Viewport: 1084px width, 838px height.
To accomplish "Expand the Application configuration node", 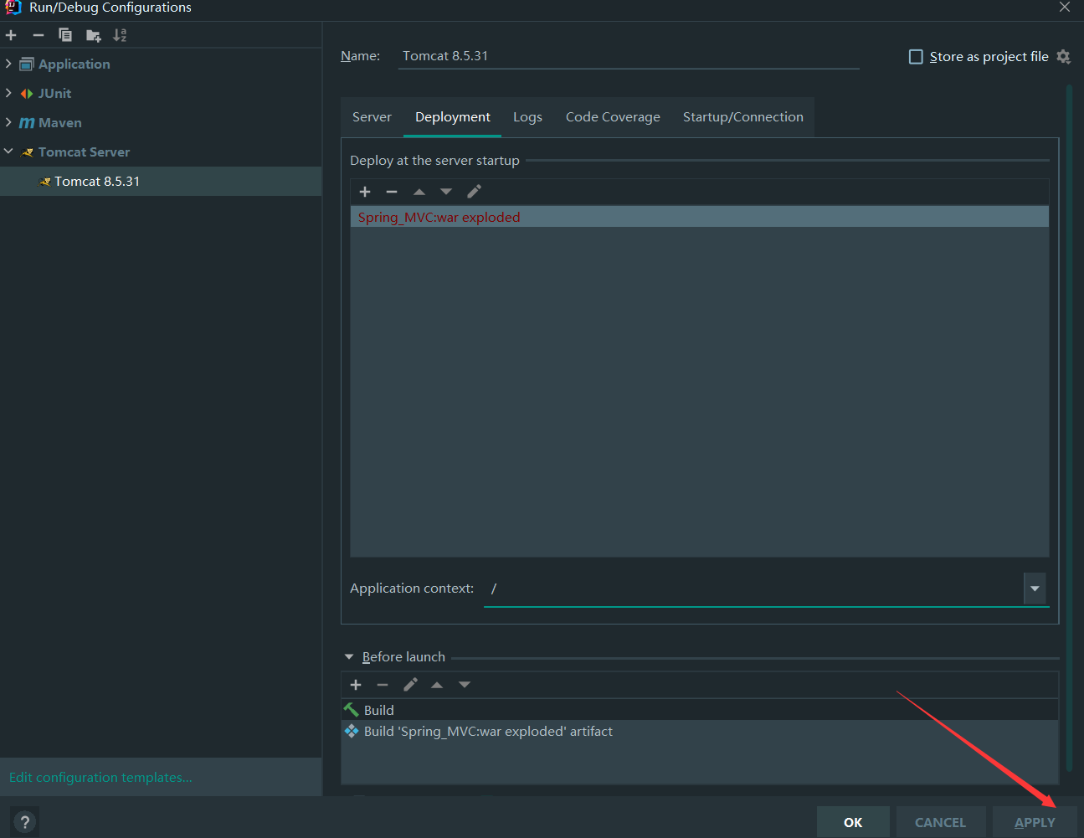I will pos(8,64).
